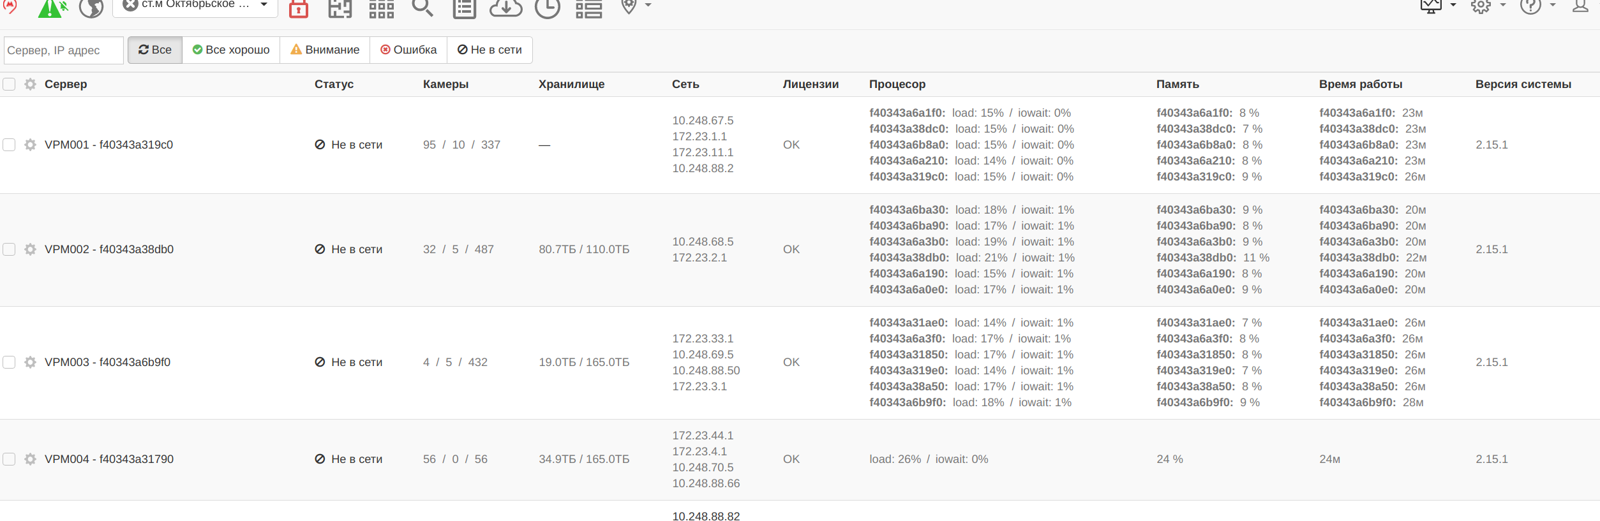1600x521 pixels.
Task: Filter servers by 'Ошибка' status
Action: point(408,50)
